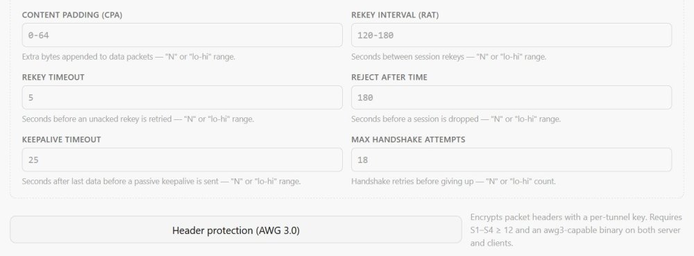Focus the Keepalive Timeout field
Viewport: 694px width, 256px height.
coord(182,160)
